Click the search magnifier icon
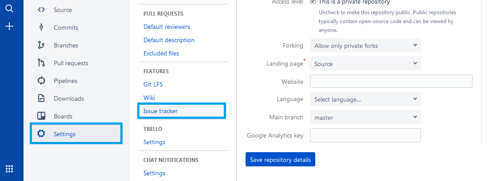The height and width of the screenshot is (181, 496). point(9,9)
